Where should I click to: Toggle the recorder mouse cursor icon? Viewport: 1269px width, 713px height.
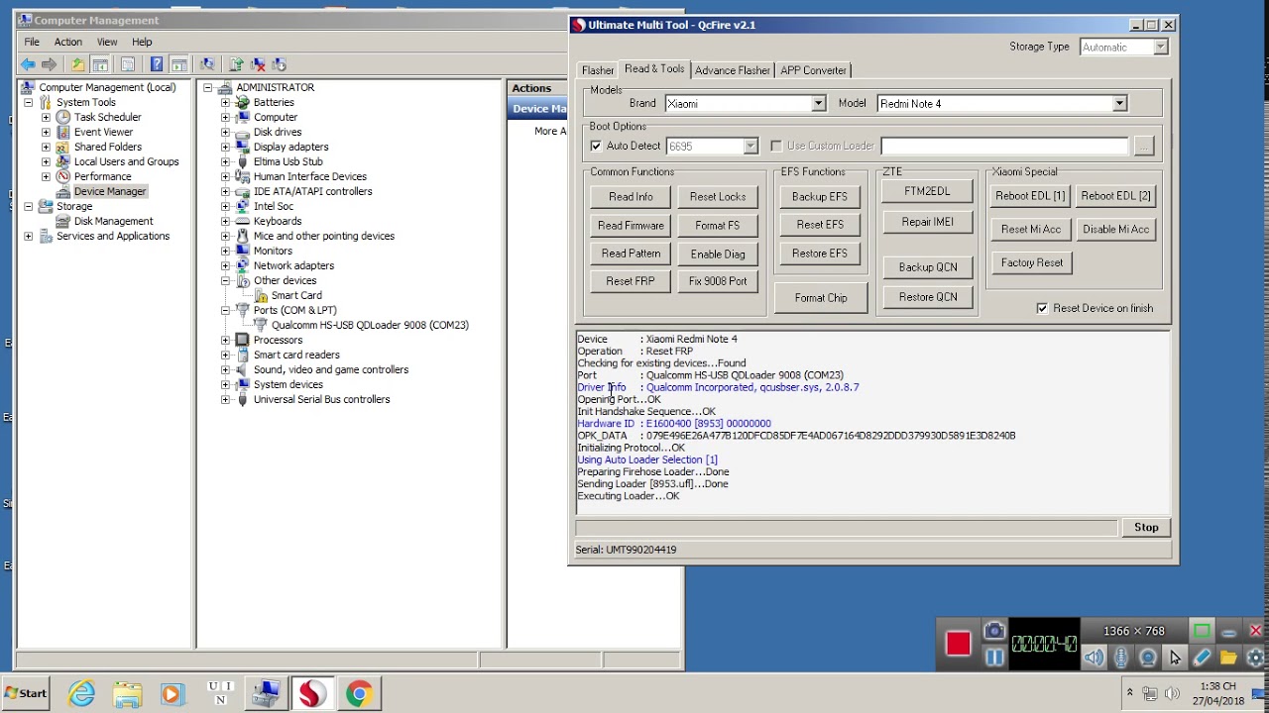click(1175, 658)
